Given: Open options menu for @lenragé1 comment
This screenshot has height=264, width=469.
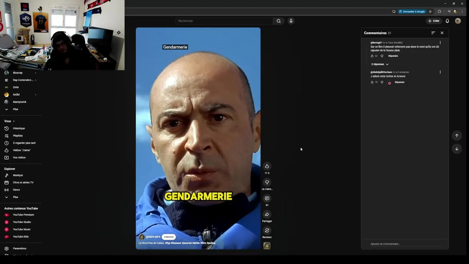Looking at the screenshot, I should (440, 43).
